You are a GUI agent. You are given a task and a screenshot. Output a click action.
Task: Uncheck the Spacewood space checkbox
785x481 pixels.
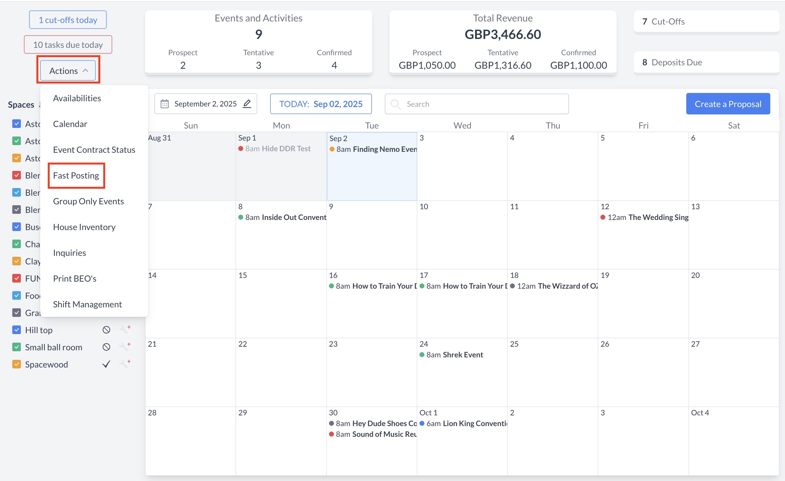tap(17, 364)
